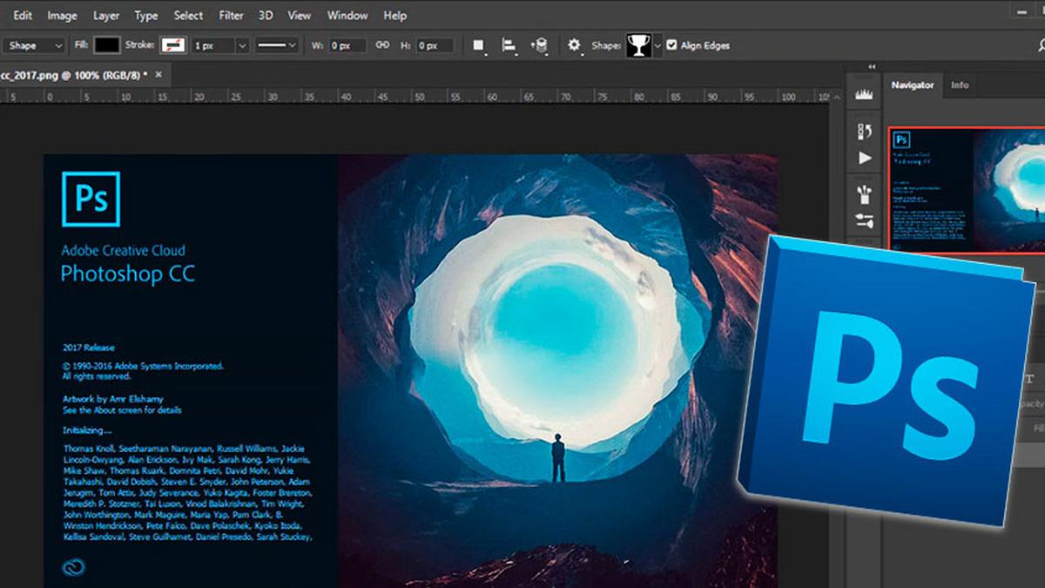Toggle the Align Edges checkbox

(x=671, y=45)
